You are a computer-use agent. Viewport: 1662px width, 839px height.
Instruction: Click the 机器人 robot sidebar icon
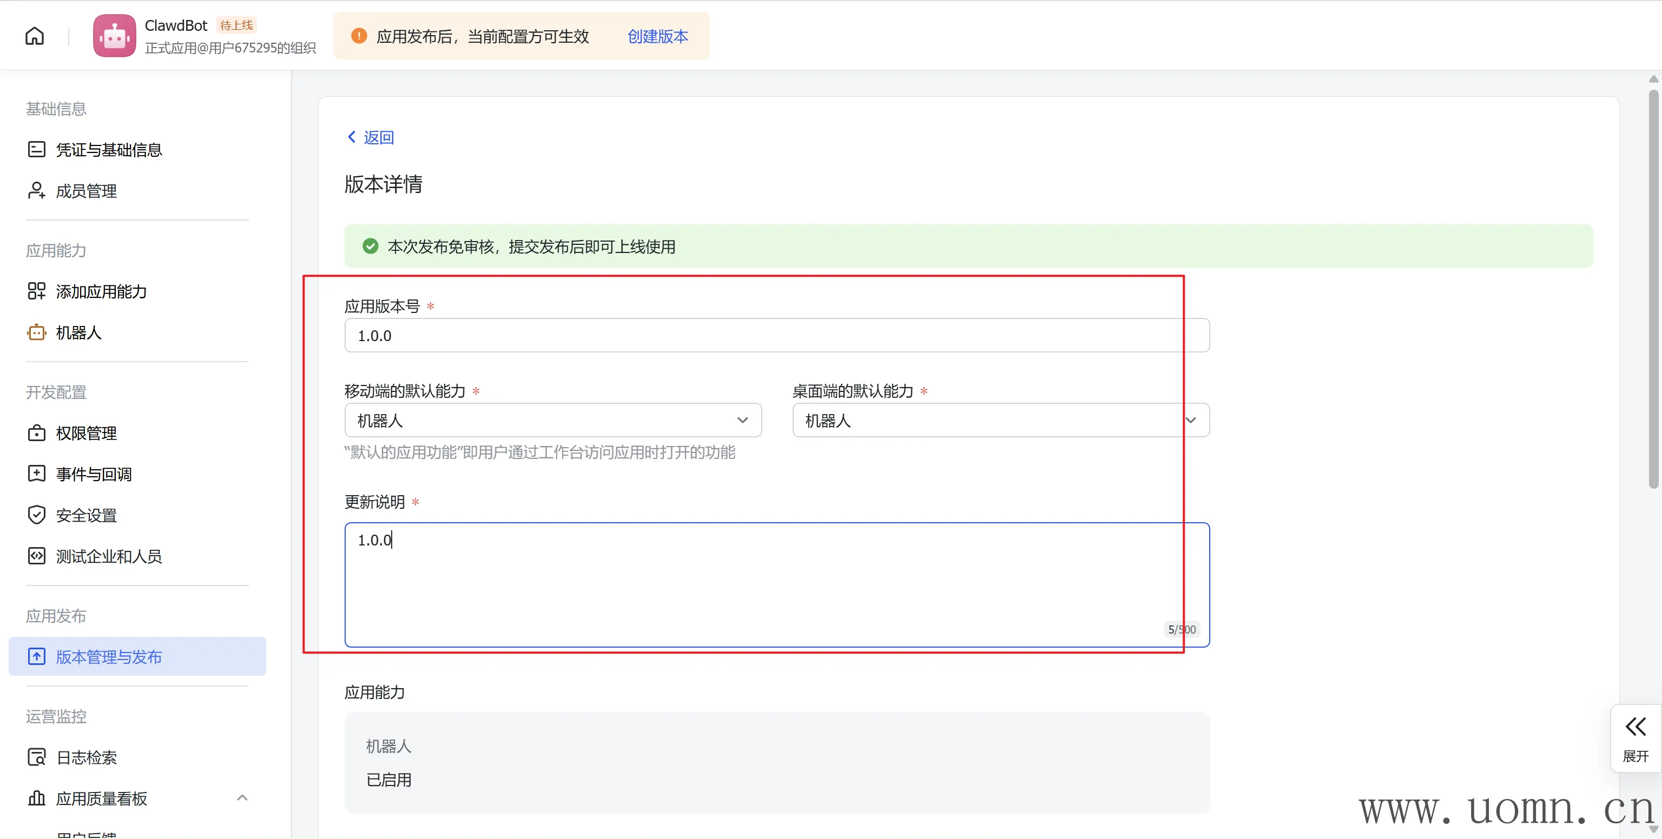click(x=36, y=333)
